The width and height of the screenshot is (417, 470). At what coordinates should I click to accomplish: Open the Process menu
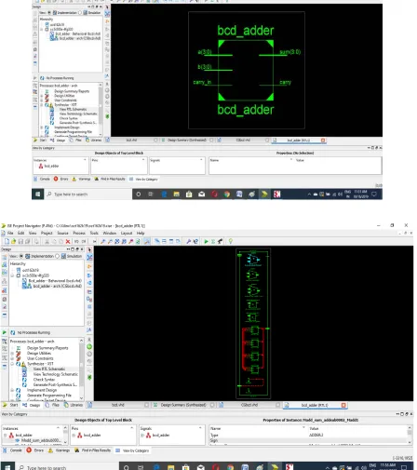(x=79, y=233)
